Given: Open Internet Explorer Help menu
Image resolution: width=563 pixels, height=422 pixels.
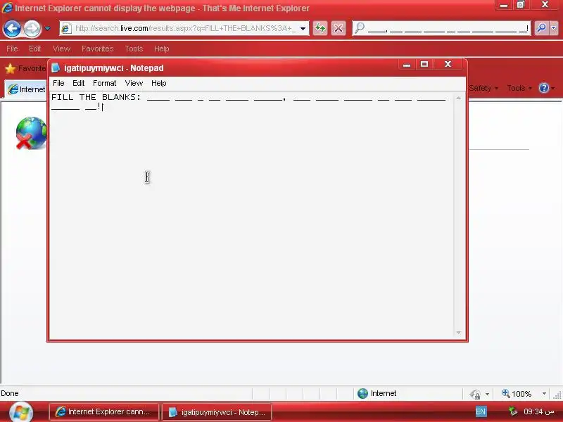Looking at the screenshot, I should click(162, 49).
